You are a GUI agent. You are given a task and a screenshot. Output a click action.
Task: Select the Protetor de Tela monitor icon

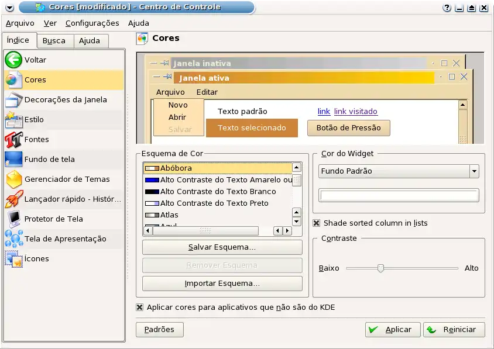point(13,219)
